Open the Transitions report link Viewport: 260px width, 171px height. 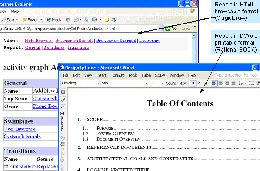(x=78, y=47)
